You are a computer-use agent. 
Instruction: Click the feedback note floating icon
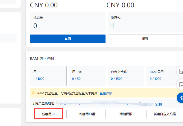181,71
